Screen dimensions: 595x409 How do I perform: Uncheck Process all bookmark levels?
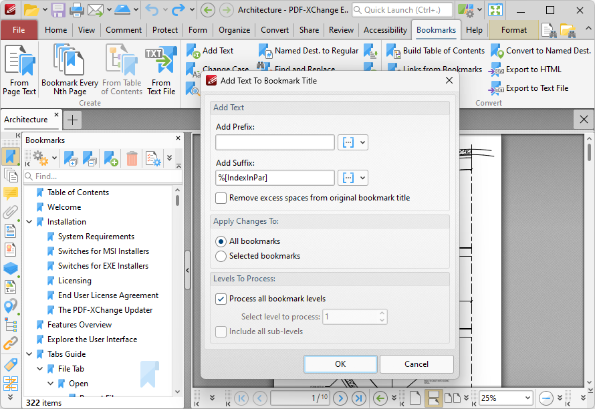pyautogui.click(x=221, y=299)
